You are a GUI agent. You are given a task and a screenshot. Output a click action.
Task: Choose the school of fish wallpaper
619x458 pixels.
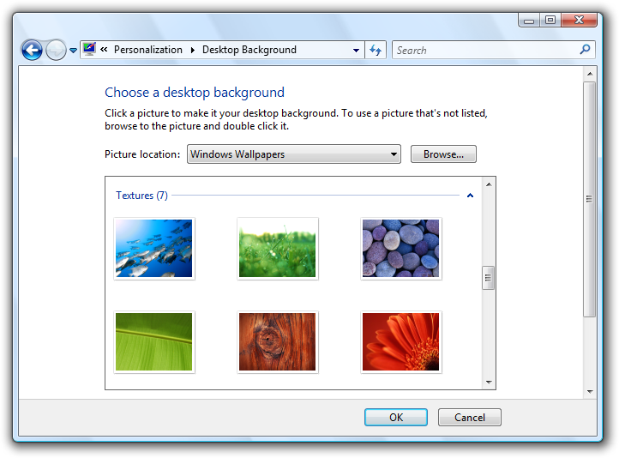[154, 249]
